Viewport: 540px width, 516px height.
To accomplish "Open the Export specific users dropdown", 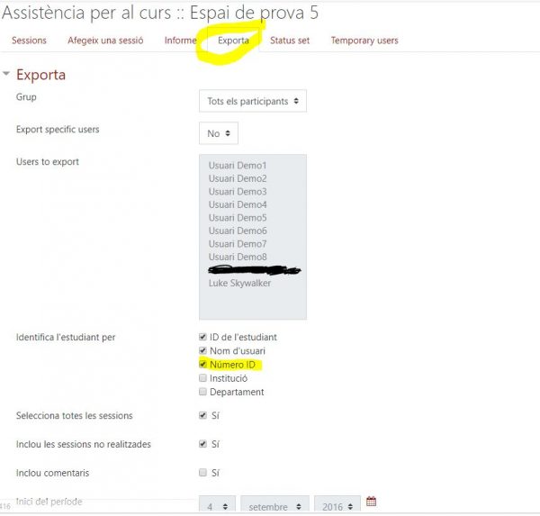I will 219,133.
